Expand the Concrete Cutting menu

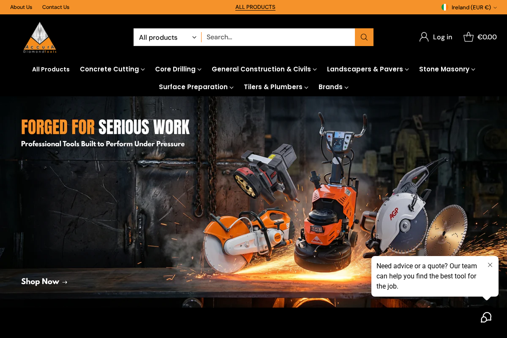(x=112, y=69)
